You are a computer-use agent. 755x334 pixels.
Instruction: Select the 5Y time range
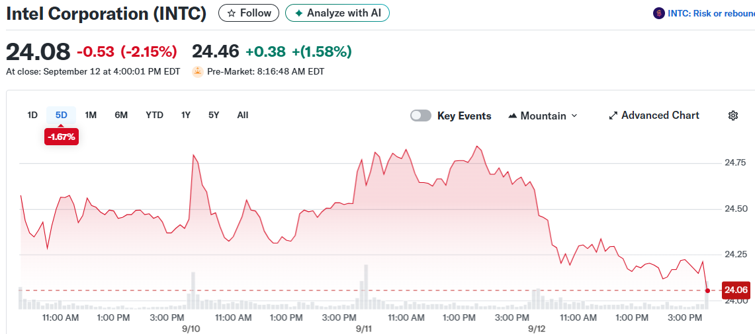pyautogui.click(x=214, y=116)
